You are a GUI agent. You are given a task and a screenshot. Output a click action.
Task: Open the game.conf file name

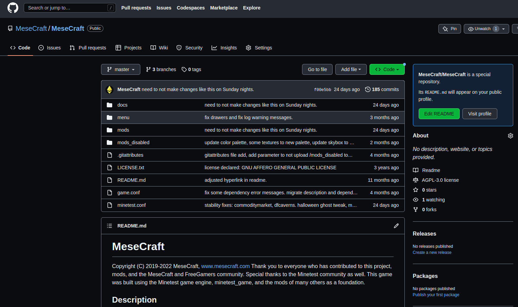(x=128, y=193)
